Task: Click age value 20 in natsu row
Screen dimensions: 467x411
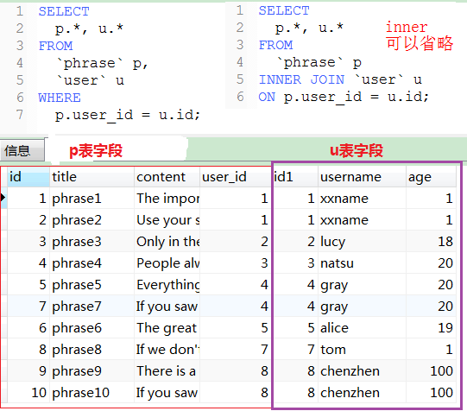Action: pyautogui.click(x=431, y=263)
